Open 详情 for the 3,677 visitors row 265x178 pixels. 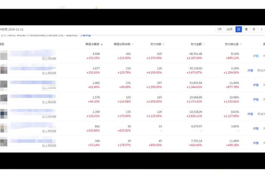pyautogui.click(x=250, y=70)
